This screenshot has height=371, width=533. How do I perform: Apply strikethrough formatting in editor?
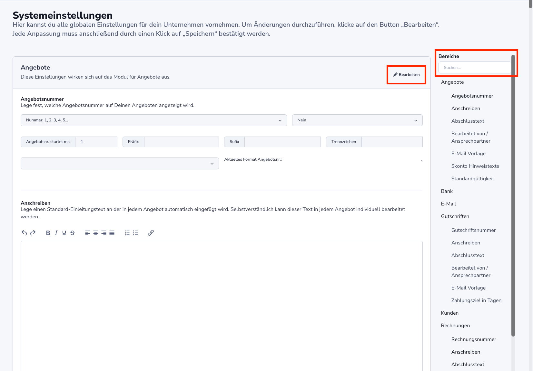pyautogui.click(x=72, y=233)
